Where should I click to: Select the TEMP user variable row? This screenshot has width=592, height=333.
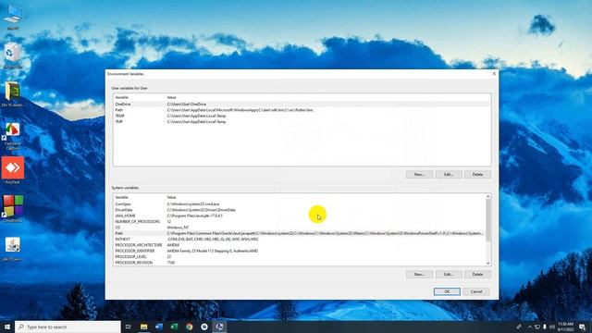click(x=302, y=116)
